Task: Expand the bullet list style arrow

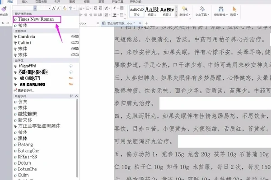Action: point(84,8)
